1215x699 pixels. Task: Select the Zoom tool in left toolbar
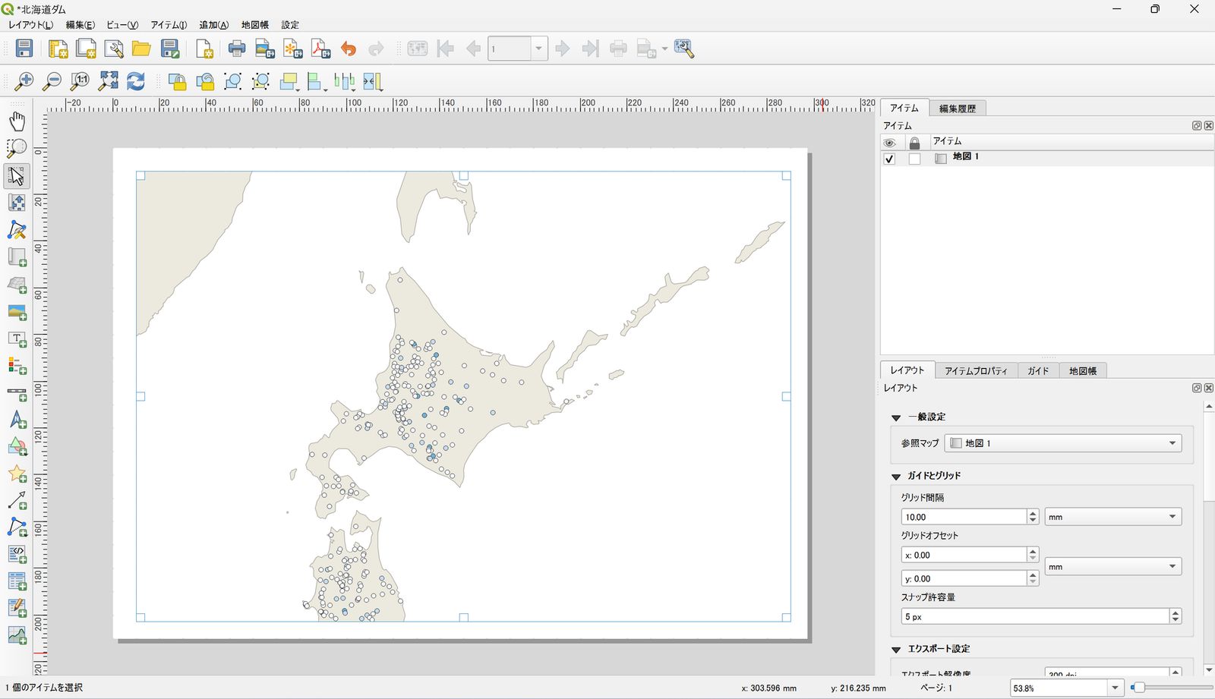[x=17, y=148]
